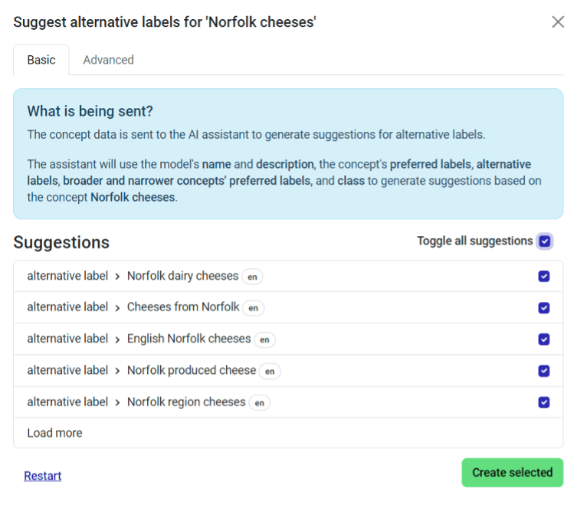Uncheck the 'Norfolk dairy cheeses' suggestion
This screenshot has height=508, width=577.
(x=544, y=277)
